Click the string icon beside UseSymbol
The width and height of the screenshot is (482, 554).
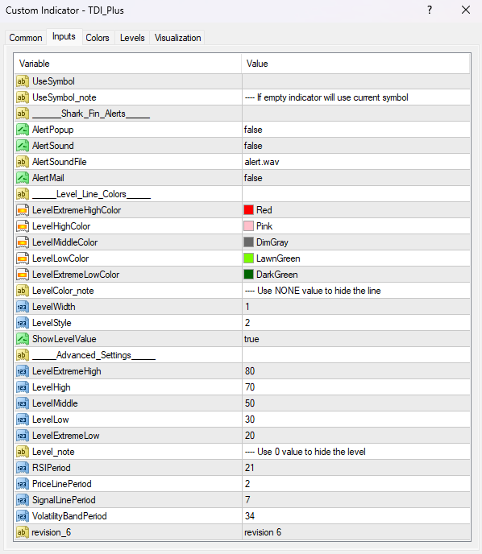tap(23, 81)
